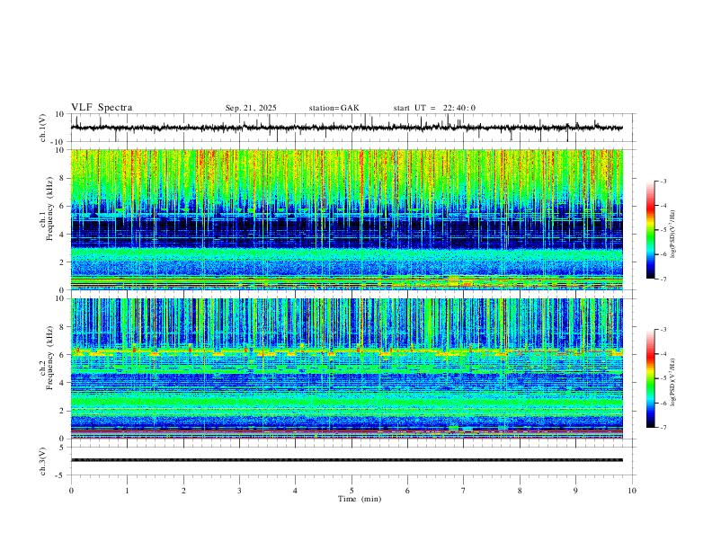This screenshot has height=550, width=712.
Task: Click the "-7" tick on ch.2 color bar
Action: tap(663, 428)
